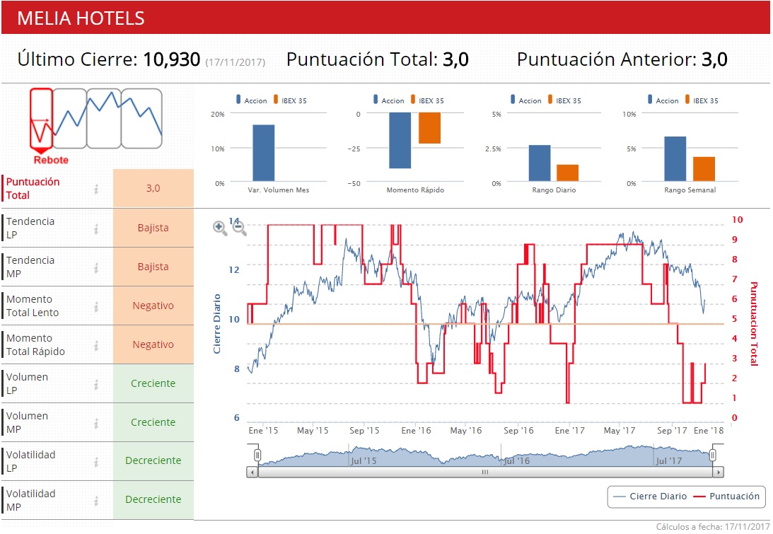This screenshot has width=773, height=534.
Task: Click orange IBEX 35 bar in Rango Semanal
Action: pyautogui.click(x=704, y=169)
